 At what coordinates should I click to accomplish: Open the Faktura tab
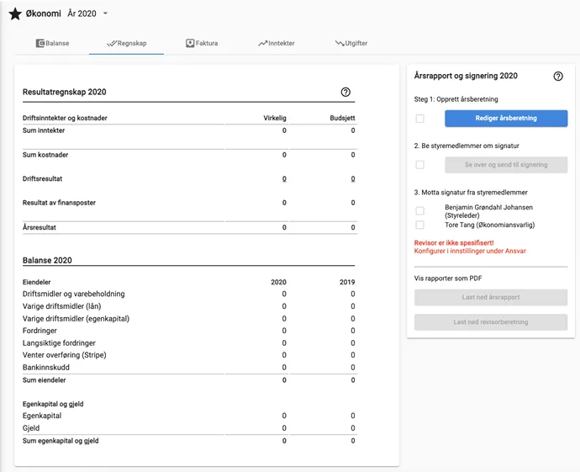tap(202, 43)
